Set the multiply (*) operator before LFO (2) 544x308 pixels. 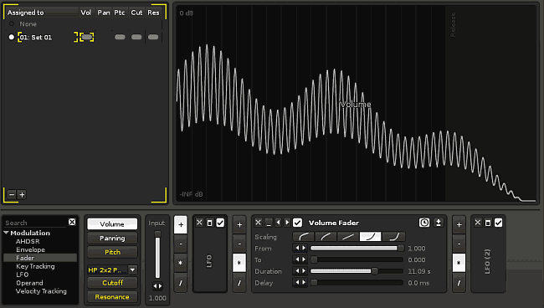point(459,263)
